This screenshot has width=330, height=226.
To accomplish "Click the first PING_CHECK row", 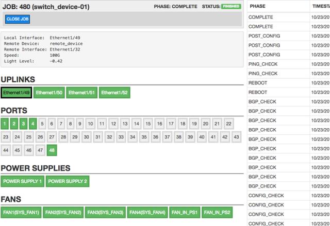I will (289, 64).
